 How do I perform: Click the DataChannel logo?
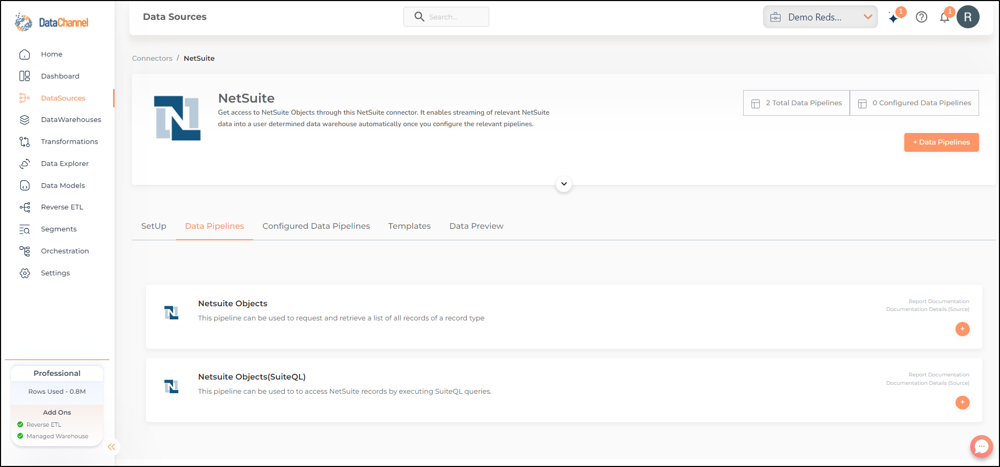pos(51,22)
